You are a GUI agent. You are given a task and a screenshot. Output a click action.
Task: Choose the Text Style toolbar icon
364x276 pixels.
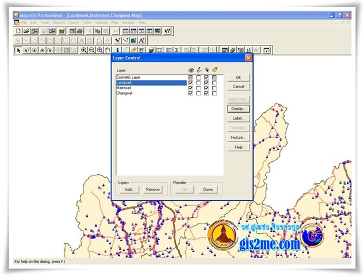(x=141, y=41)
